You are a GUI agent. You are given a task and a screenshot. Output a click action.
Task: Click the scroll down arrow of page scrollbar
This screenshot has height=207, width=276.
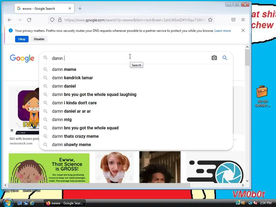pyautogui.click(x=247, y=181)
